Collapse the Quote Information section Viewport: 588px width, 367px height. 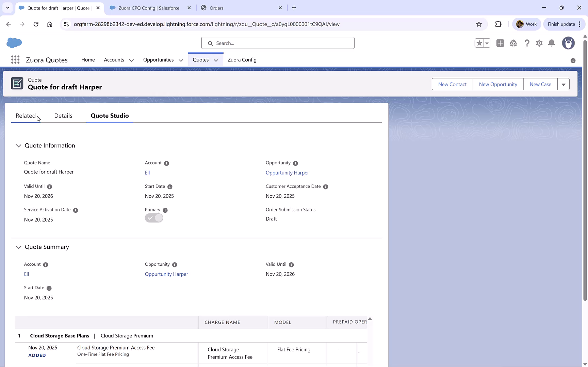pyautogui.click(x=19, y=145)
